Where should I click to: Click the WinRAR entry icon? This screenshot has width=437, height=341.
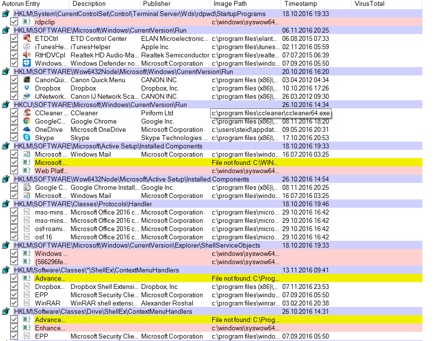point(27,303)
